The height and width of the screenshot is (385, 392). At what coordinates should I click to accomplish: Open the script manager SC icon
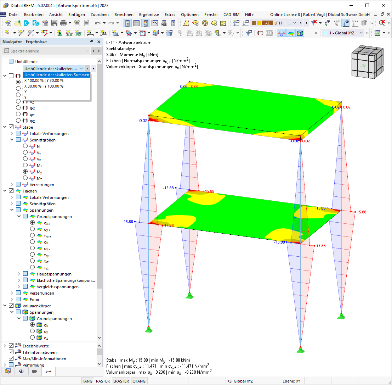pyautogui.click(x=164, y=23)
